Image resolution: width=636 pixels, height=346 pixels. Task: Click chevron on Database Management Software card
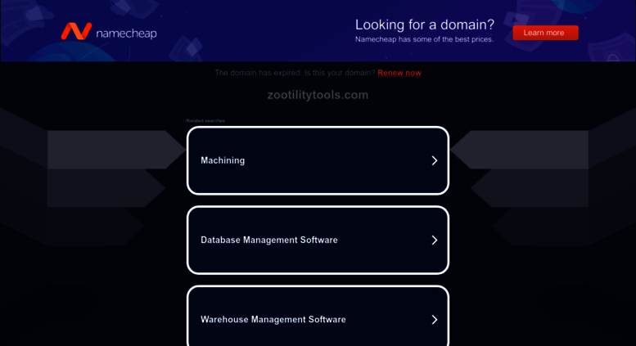pyautogui.click(x=435, y=240)
